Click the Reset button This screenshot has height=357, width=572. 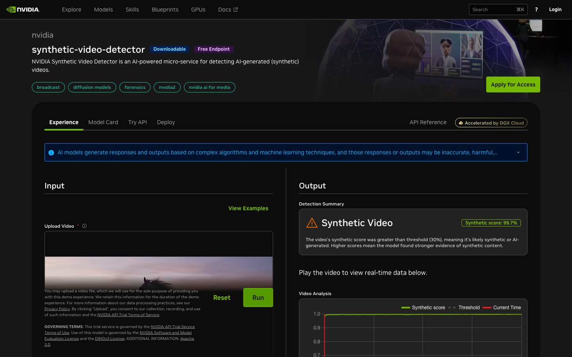222,297
